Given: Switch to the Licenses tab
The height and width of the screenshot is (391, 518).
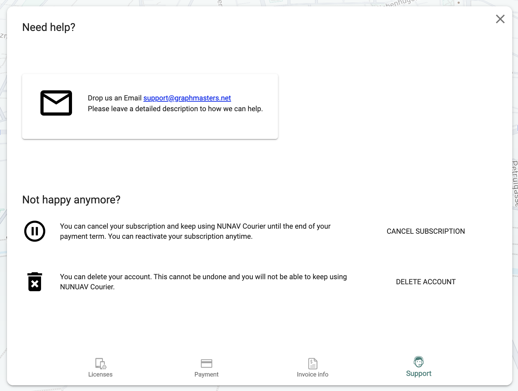Looking at the screenshot, I should coord(100,368).
